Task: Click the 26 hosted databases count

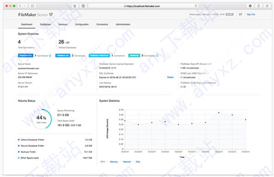Action: pos(61,42)
